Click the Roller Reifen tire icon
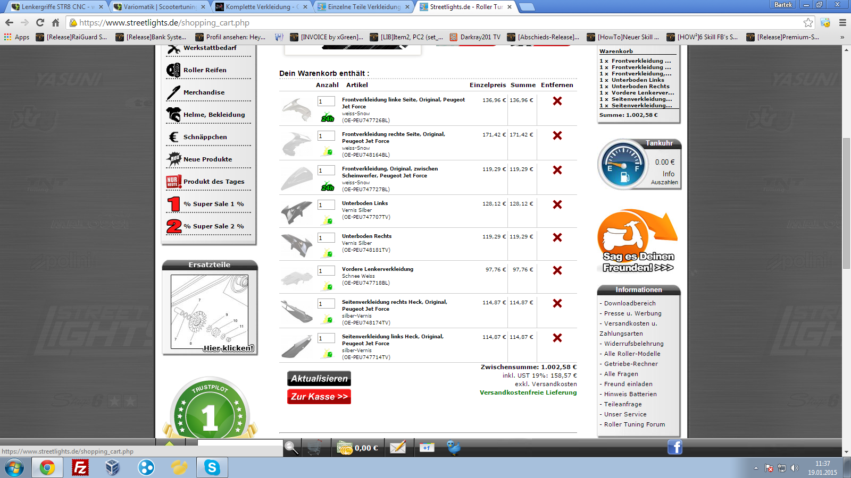This screenshot has height=478, width=851. click(x=173, y=70)
